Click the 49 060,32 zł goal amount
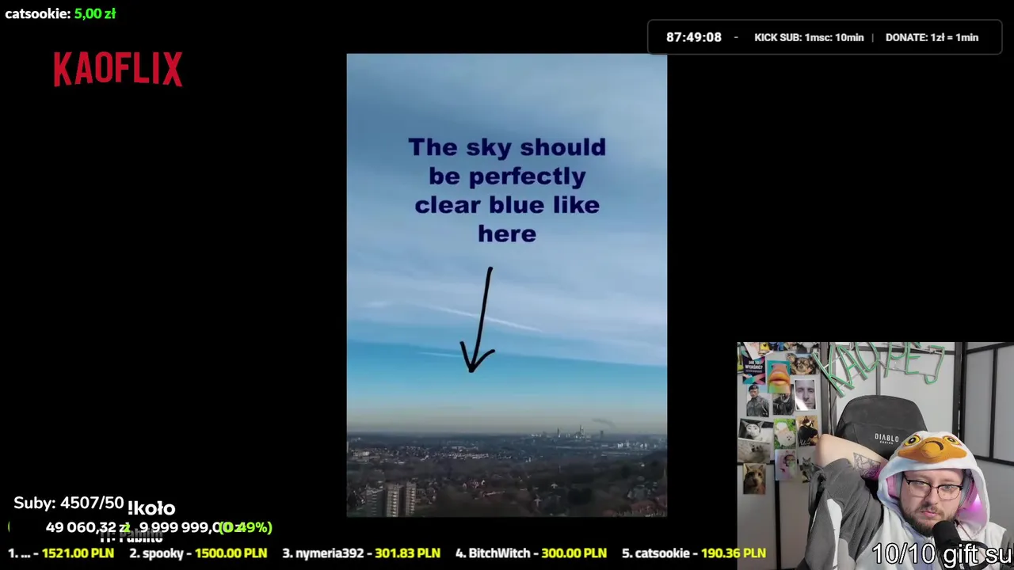The width and height of the screenshot is (1014, 570). click(87, 527)
